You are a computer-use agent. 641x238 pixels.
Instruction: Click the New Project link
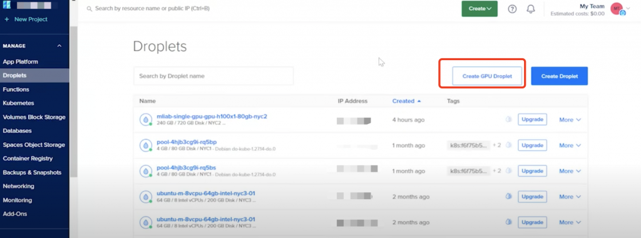pos(31,19)
